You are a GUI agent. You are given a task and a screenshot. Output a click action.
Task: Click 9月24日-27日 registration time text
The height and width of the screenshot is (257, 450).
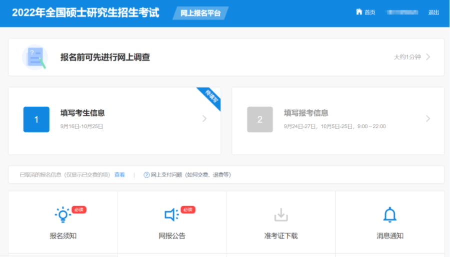click(x=334, y=126)
